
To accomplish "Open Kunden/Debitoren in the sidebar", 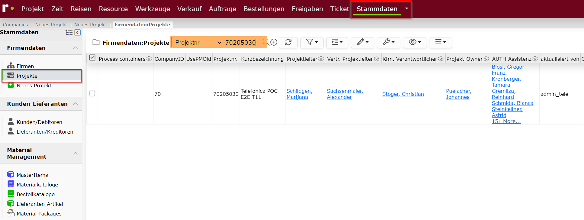I will (x=39, y=122).
